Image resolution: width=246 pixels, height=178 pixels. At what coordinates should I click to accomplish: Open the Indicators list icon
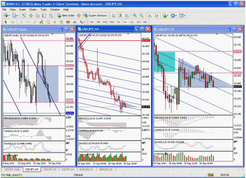click(165, 15)
